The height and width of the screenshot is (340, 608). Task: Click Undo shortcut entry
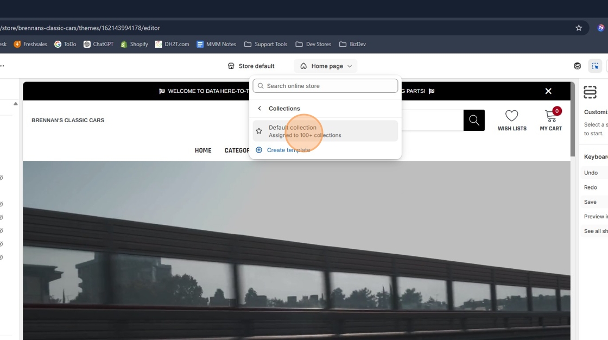591,173
